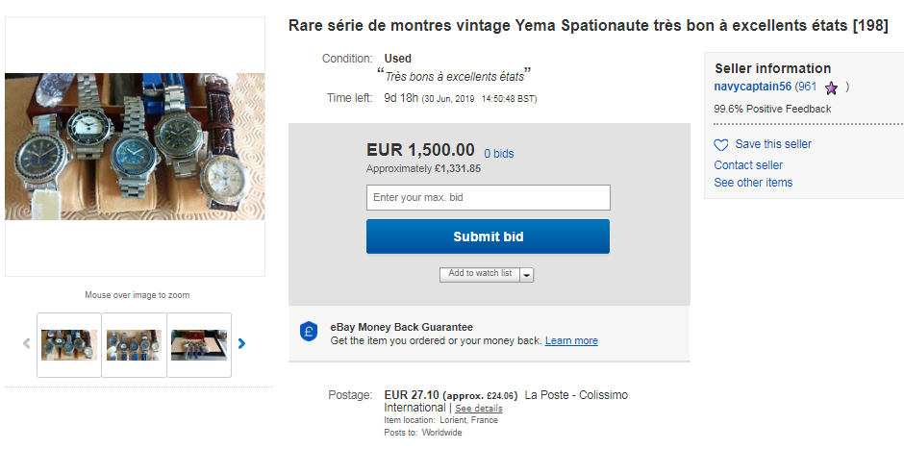Click the heart icon beside Save this seller
Screen dimensions: 904x449
pos(721,145)
